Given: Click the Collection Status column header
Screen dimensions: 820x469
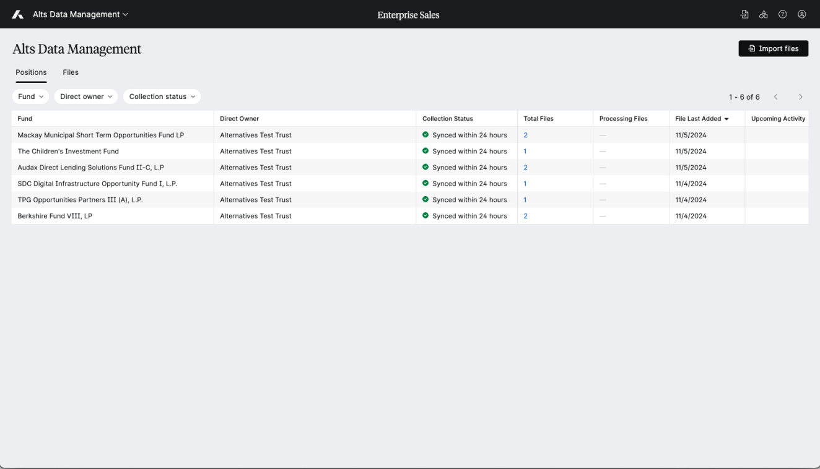Looking at the screenshot, I should (x=447, y=119).
